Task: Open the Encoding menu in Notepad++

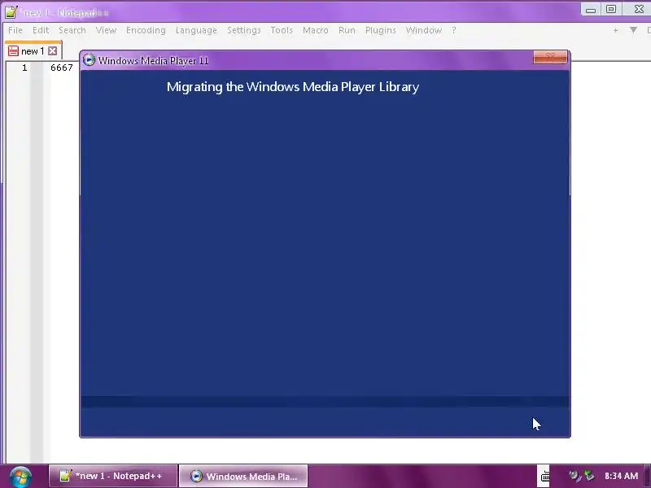Action: [146, 30]
